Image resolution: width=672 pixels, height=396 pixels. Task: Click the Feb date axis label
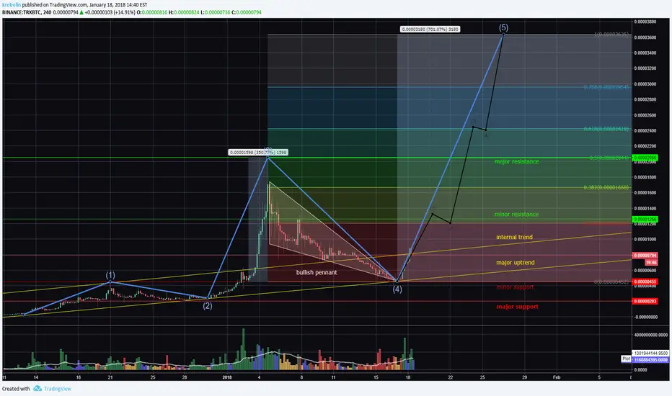(557, 377)
